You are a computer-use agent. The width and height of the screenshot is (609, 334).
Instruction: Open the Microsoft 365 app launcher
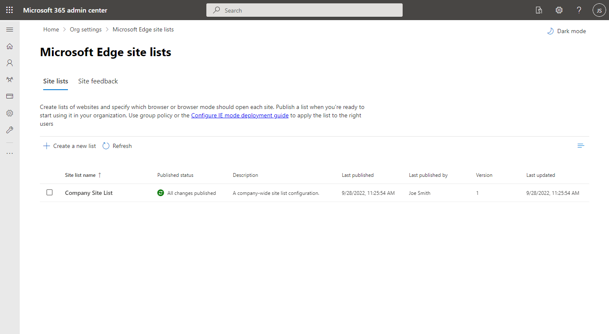[x=9, y=10]
